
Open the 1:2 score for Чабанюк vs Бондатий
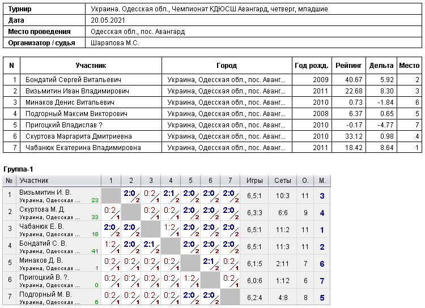(171, 229)
